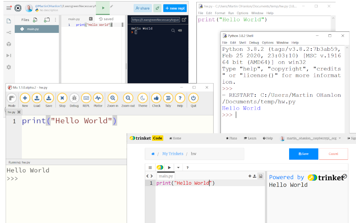Viewport: 356px width, 223px height.
Task: Click the Mode icon in Mu toolbar
Action: (12, 98)
